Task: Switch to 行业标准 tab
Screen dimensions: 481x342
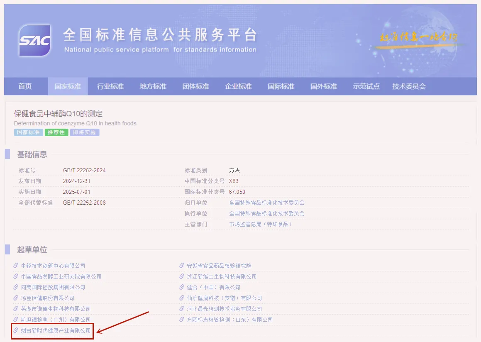Action: [110, 86]
